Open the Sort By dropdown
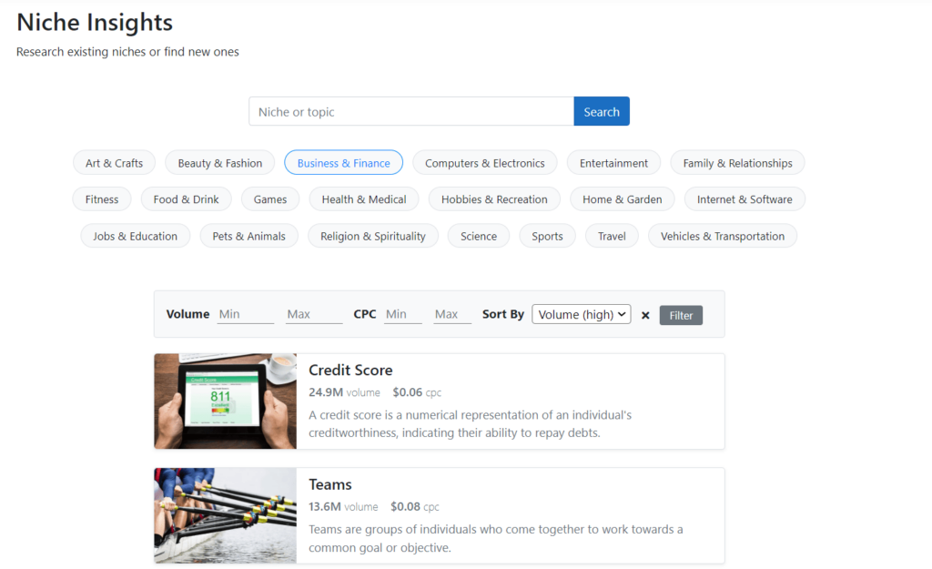This screenshot has height=569, width=932. pyautogui.click(x=581, y=314)
